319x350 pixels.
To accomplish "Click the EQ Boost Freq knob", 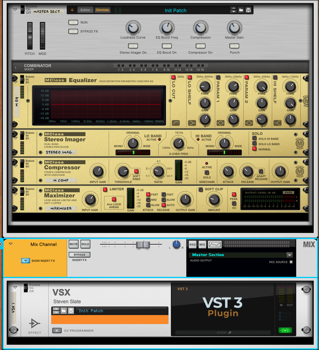I will pyautogui.click(x=167, y=28).
